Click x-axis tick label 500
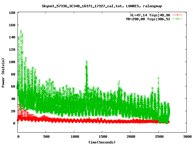The image size is (193, 145). click(x=46, y=137)
